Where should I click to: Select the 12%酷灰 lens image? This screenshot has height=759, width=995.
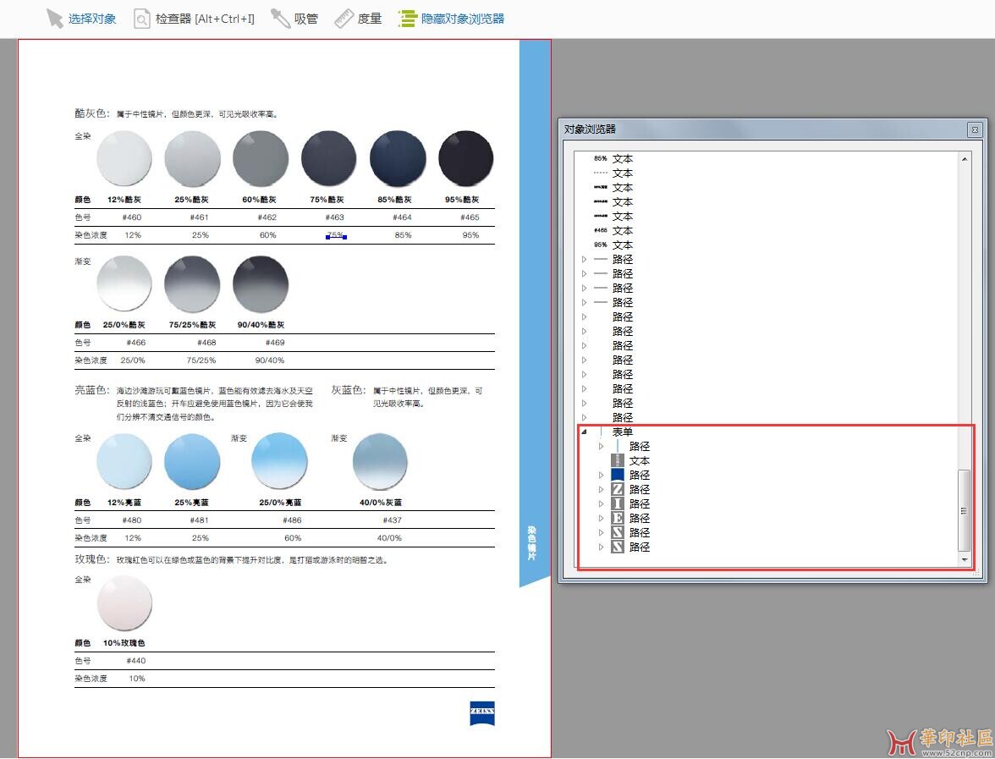[124, 159]
